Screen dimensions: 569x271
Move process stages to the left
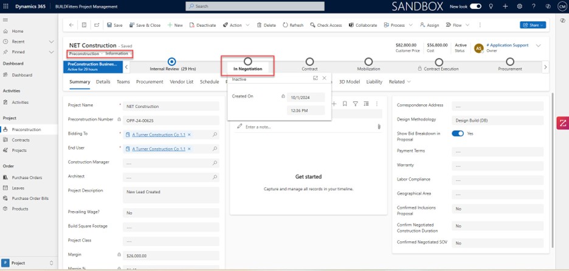[126, 67]
